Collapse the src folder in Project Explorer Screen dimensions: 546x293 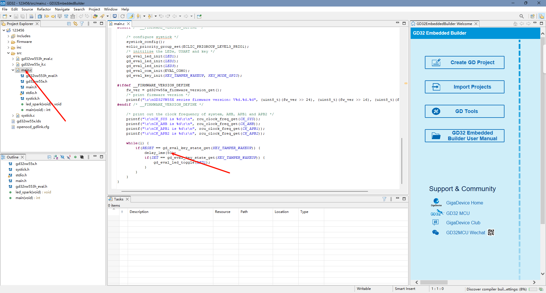9,53
